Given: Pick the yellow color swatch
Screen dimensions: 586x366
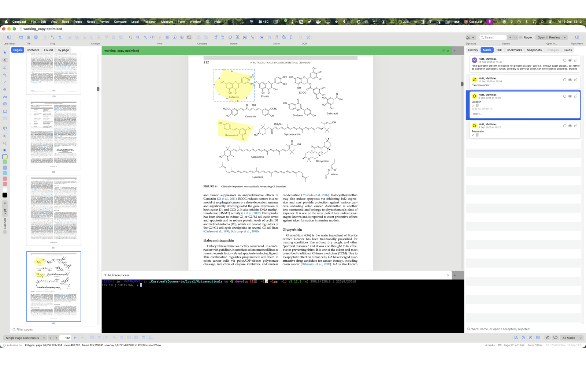Looking at the screenshot, I should coord(5,157).
